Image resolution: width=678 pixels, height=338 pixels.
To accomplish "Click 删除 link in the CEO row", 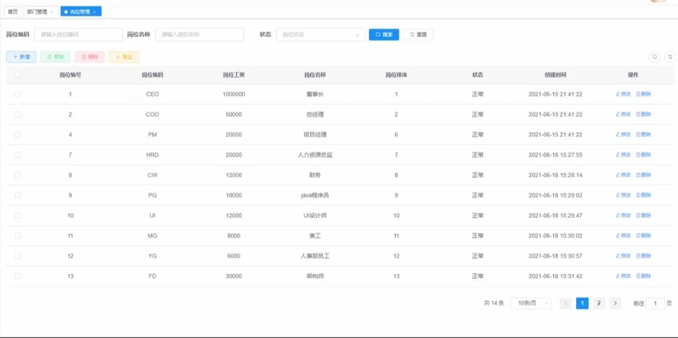I will coord(643,94).
